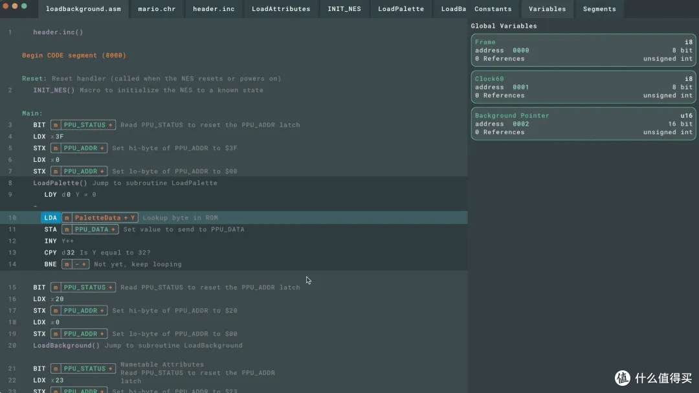Click the Background Pointer address 0002
Screen dimensions: 699x393
[x=520, y=124]
